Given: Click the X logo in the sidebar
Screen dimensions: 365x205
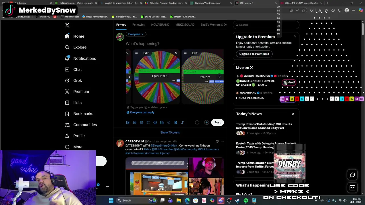Looking at the screenshot, I should click(67, 25).
